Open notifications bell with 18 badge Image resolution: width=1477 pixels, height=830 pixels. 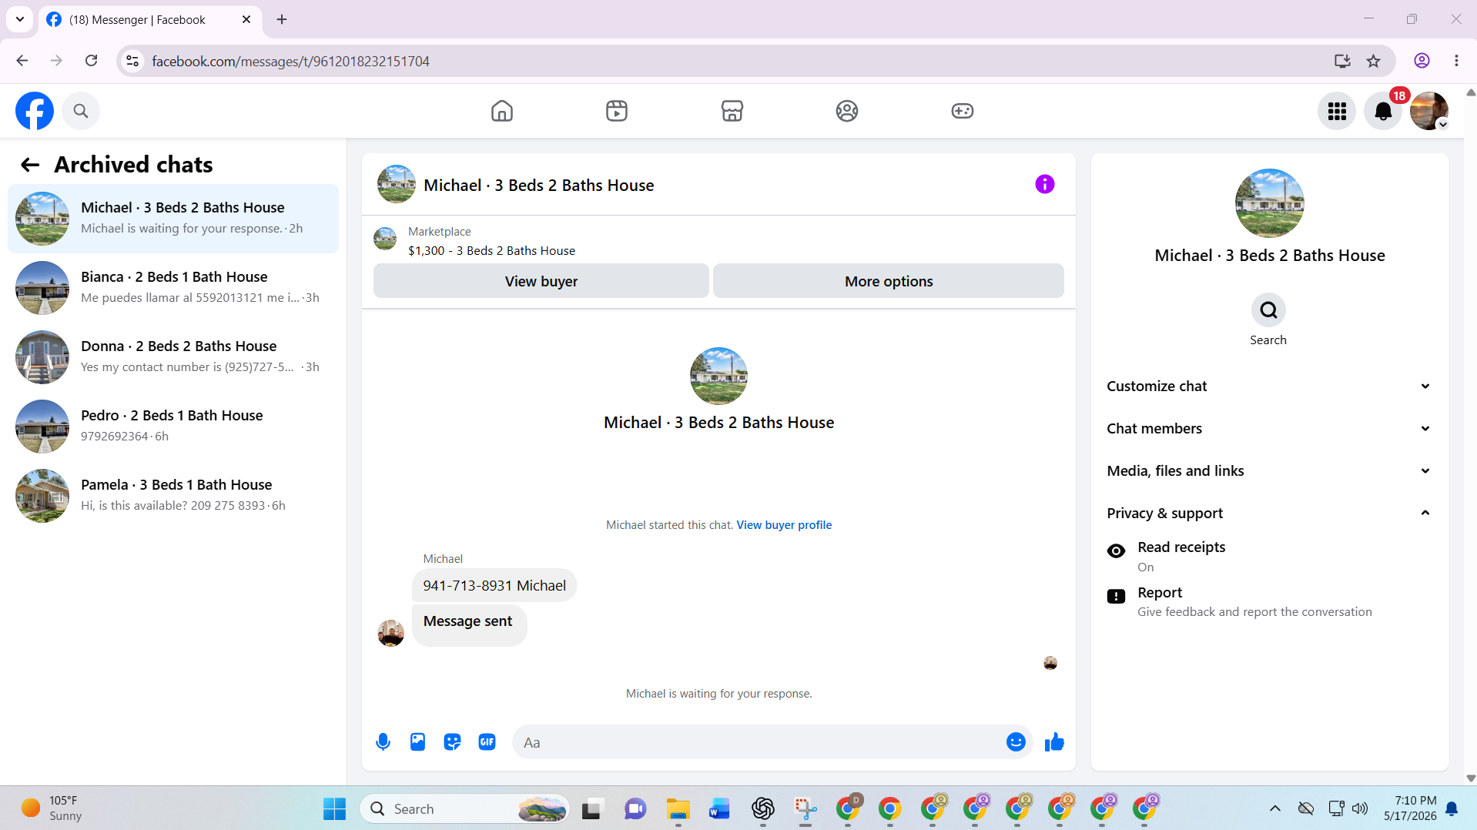coord(1383,111)
